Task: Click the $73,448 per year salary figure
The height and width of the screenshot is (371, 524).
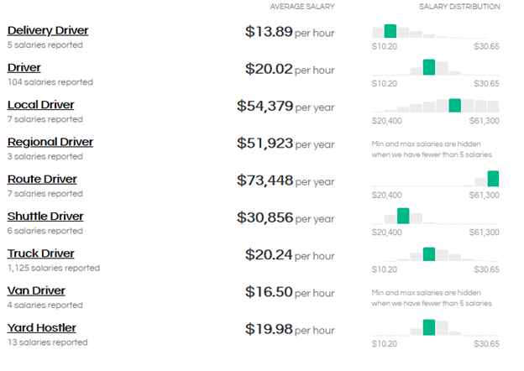Action: pos(286,180)
